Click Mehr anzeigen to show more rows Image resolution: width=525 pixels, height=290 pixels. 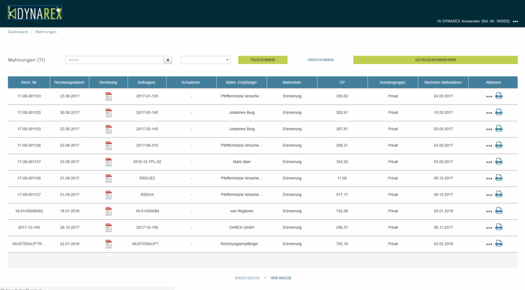coord(281,278)
